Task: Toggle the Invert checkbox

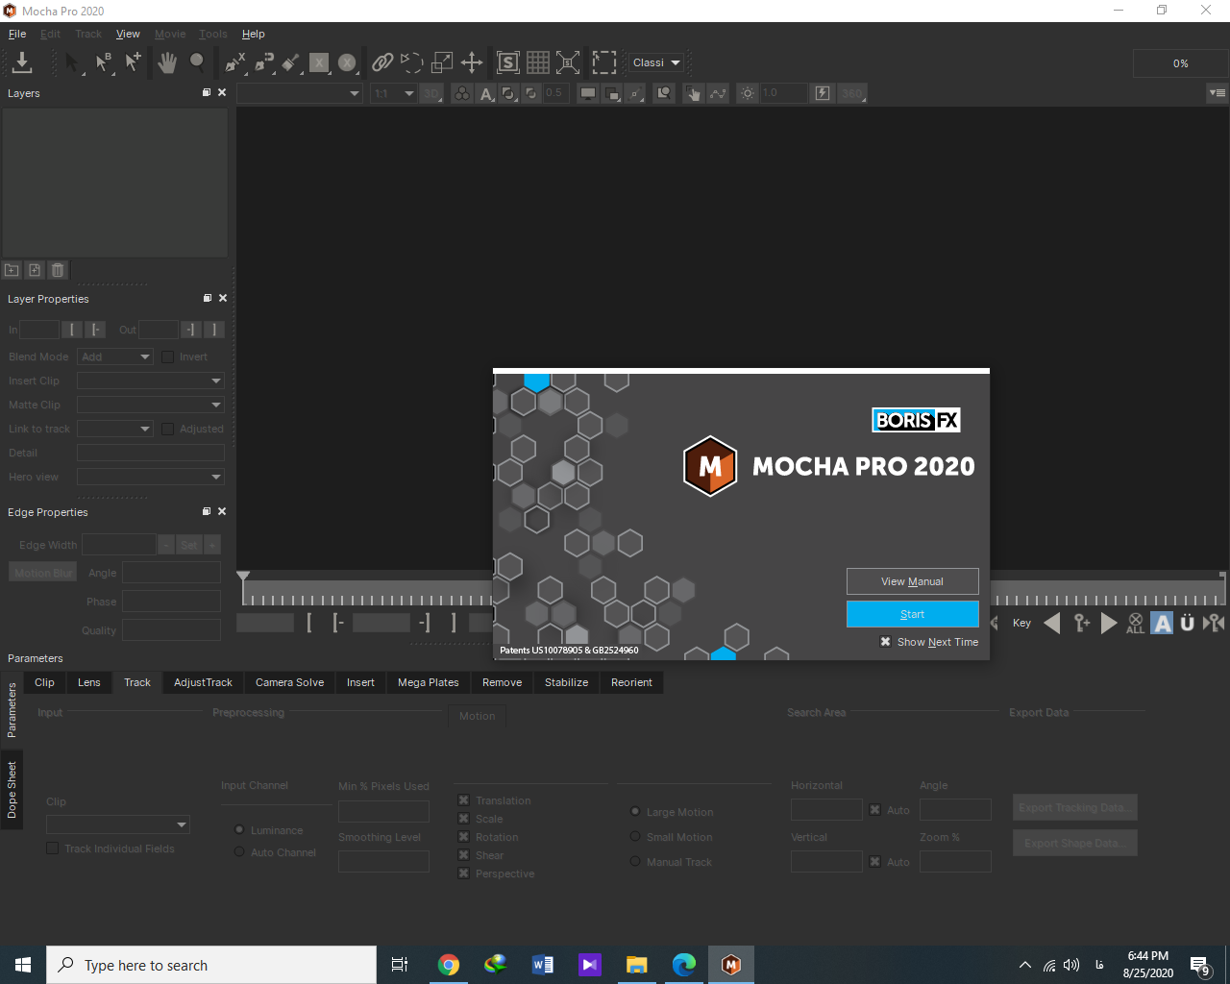Action: point(168,357)
